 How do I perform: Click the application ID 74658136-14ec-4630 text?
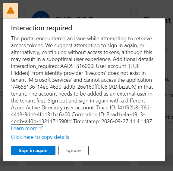[60, 87]
